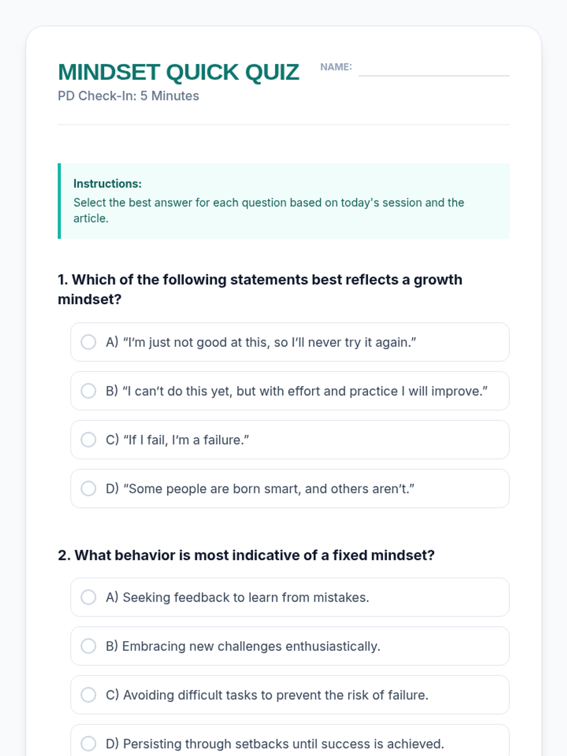This screenshot has width=567, height=756.
Task: Select radio for Avoiding difficult tasks
Action: 88,695
